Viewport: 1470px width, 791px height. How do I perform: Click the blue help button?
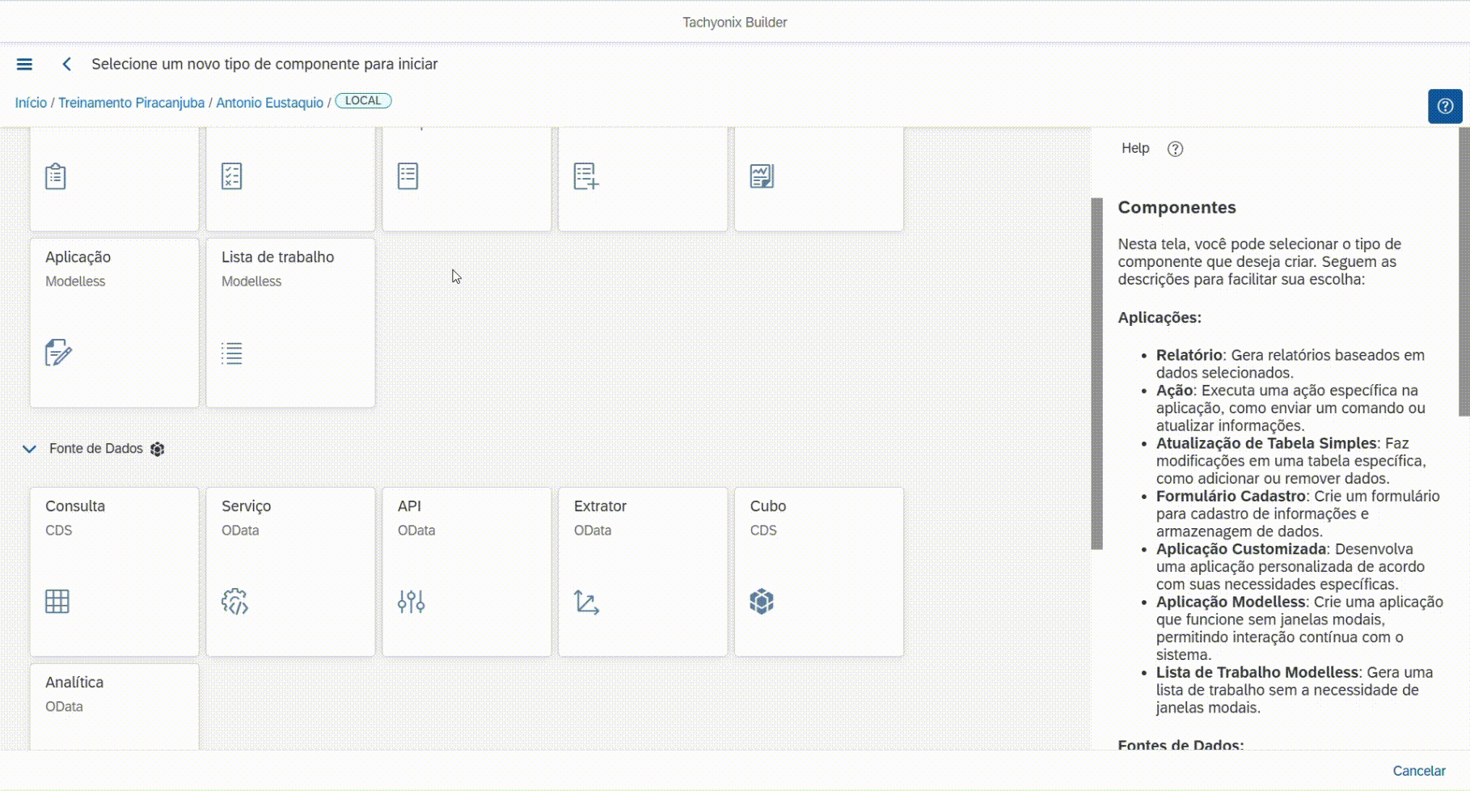tap(1444, 106)
